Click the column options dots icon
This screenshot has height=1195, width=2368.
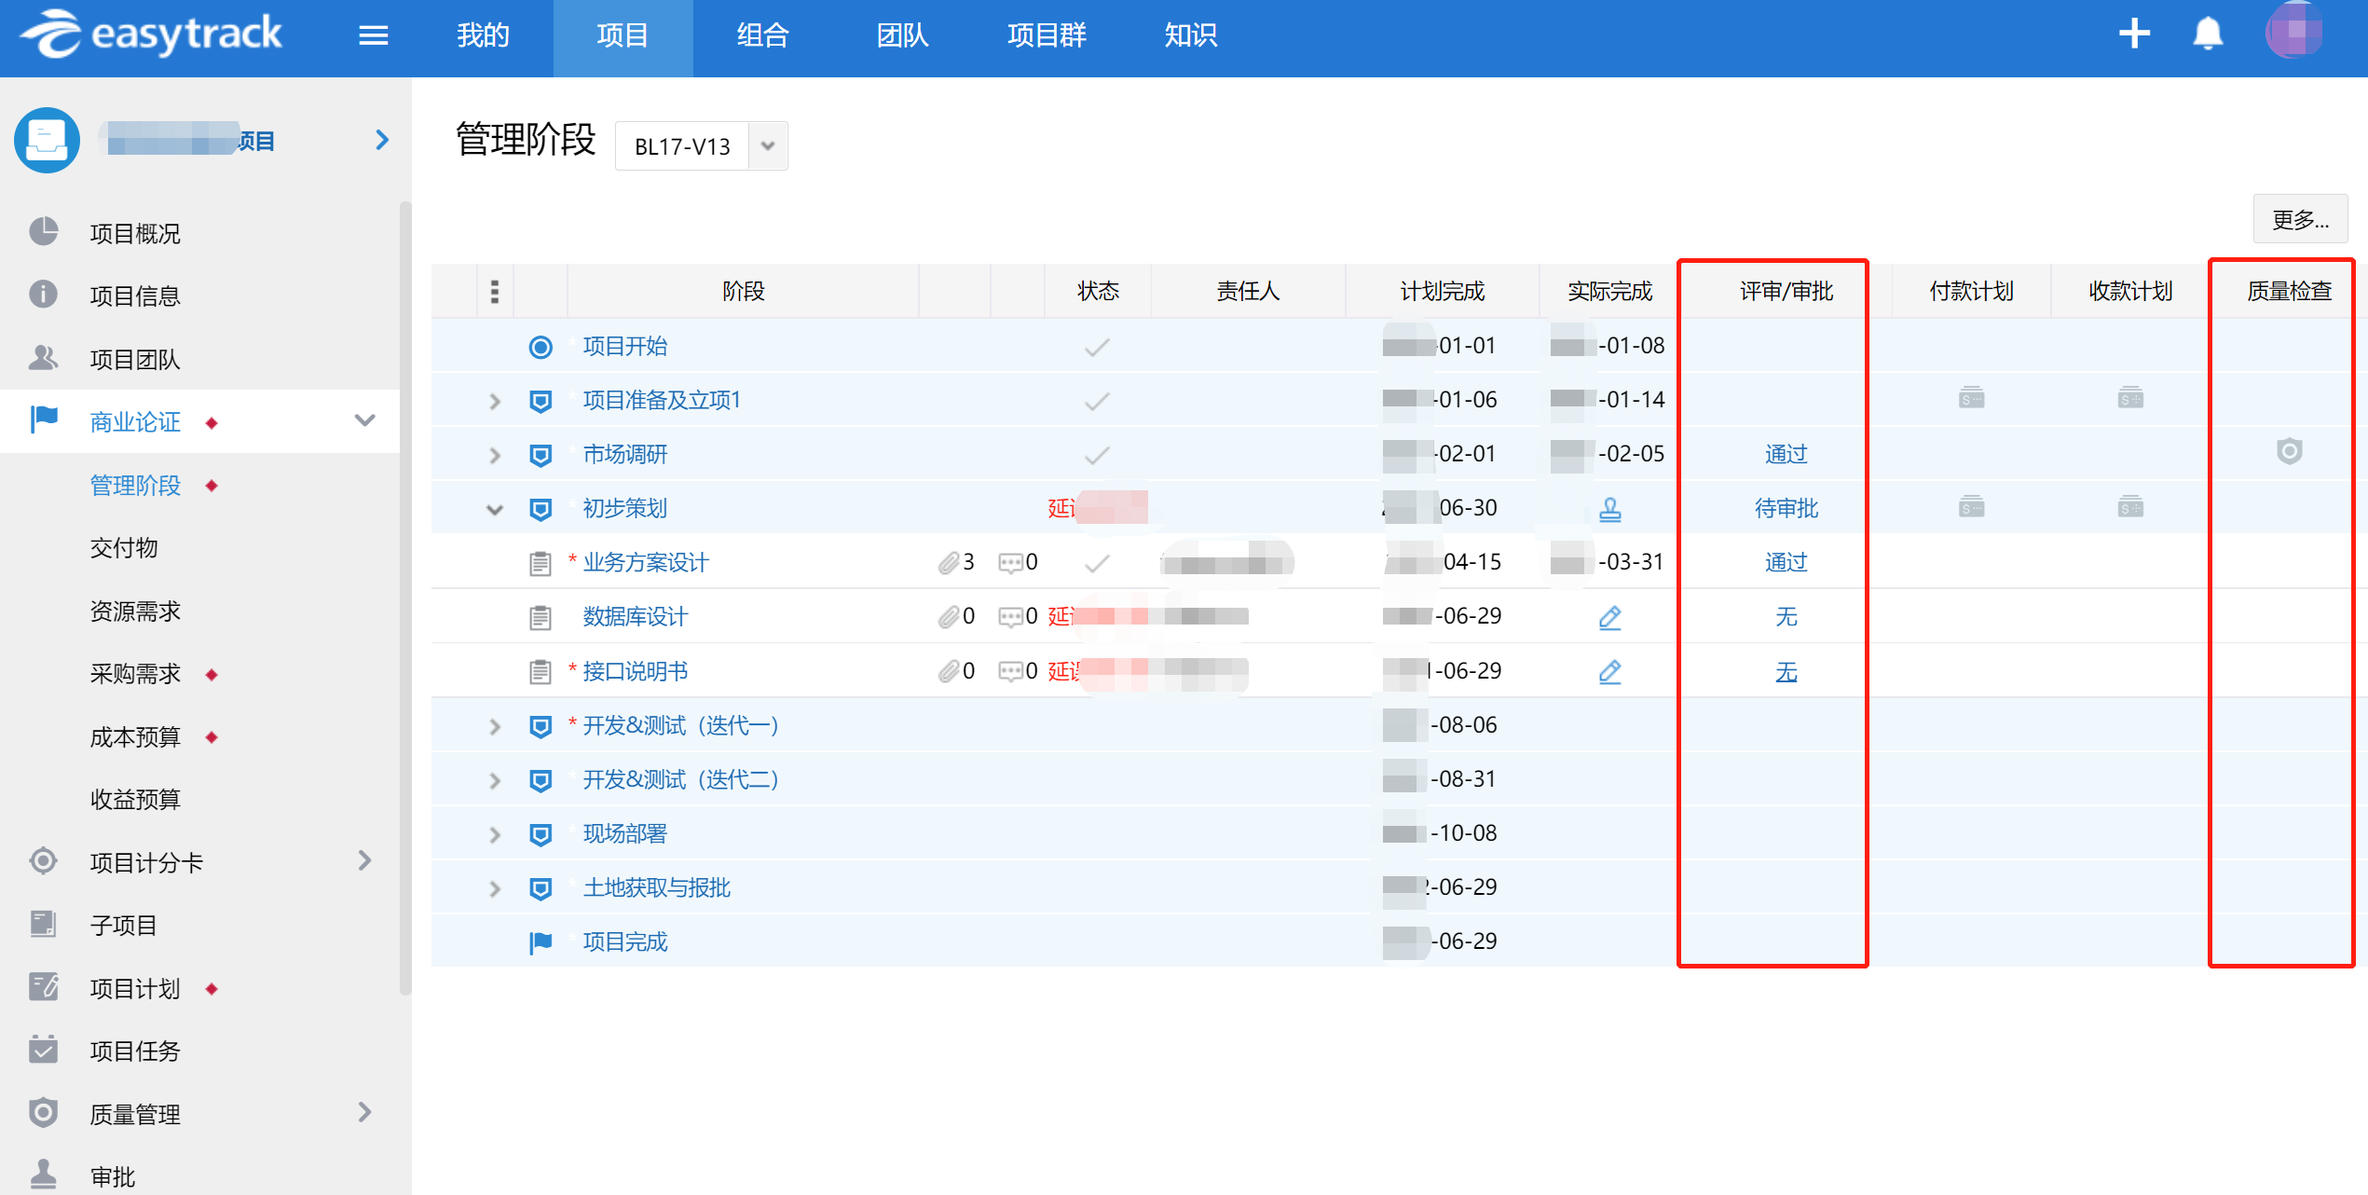(495, 292)
